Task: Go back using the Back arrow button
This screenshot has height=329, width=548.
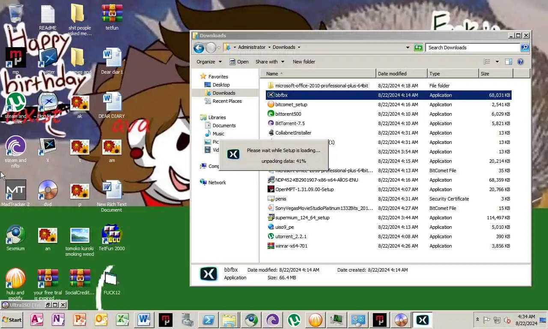Action: (x=199, y=48)
